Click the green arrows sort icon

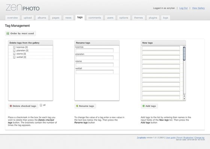point(8,33)
